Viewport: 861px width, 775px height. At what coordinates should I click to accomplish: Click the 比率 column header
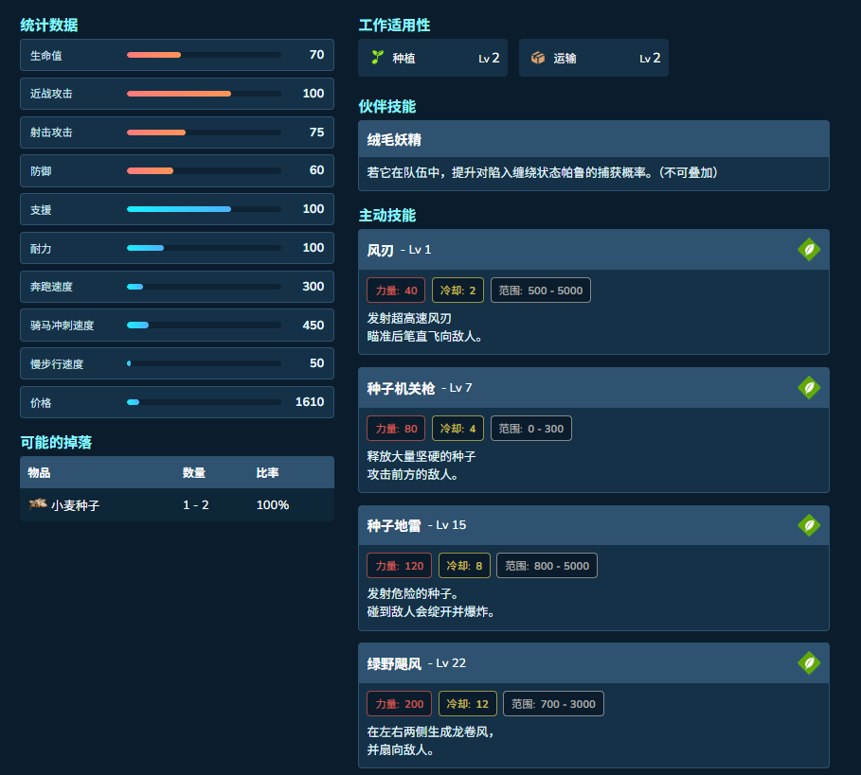[x=267, y=473]
